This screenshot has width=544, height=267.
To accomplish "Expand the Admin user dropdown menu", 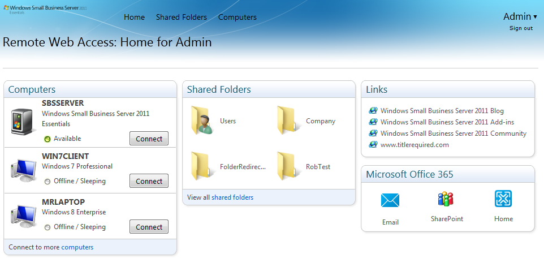I will [x=520, y=16].
